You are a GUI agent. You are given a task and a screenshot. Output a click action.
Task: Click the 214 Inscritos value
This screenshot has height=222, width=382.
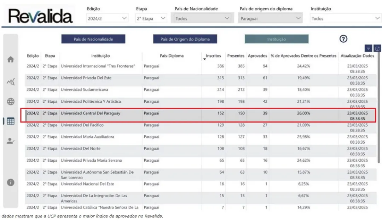(220, 90)
